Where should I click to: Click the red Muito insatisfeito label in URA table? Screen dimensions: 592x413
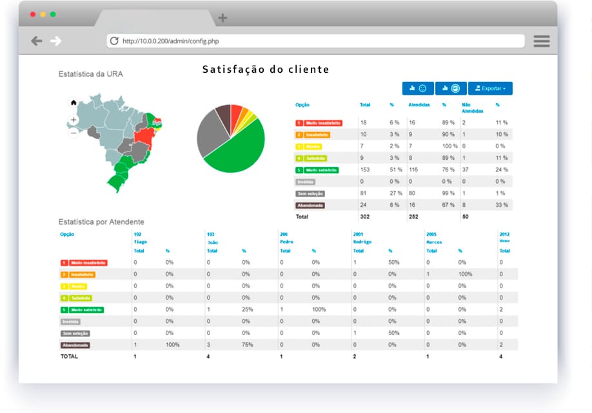point(319,123)
